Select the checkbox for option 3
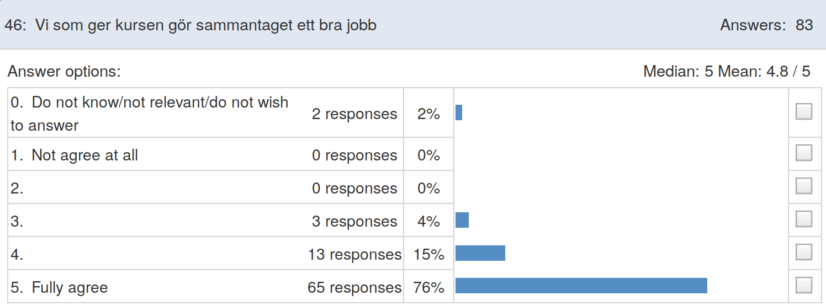Viewport: 826px width, 306px height. (x=803, y=219)
